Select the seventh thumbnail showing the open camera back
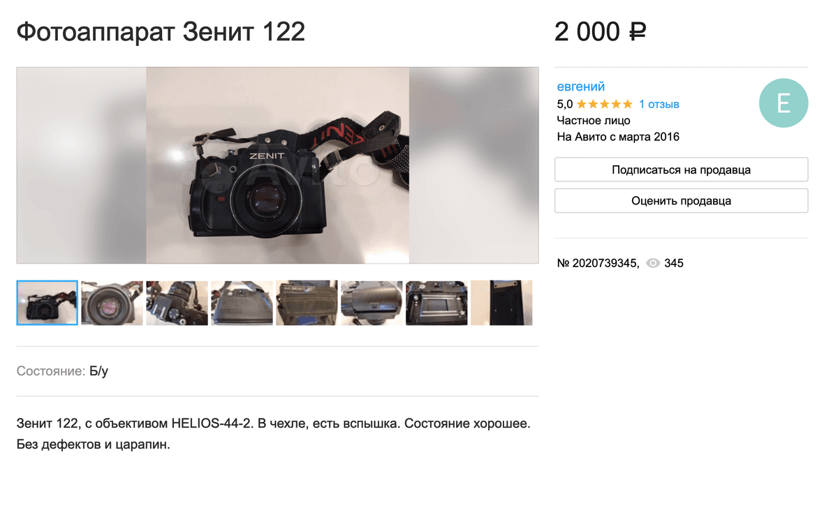 pos(437,303)
